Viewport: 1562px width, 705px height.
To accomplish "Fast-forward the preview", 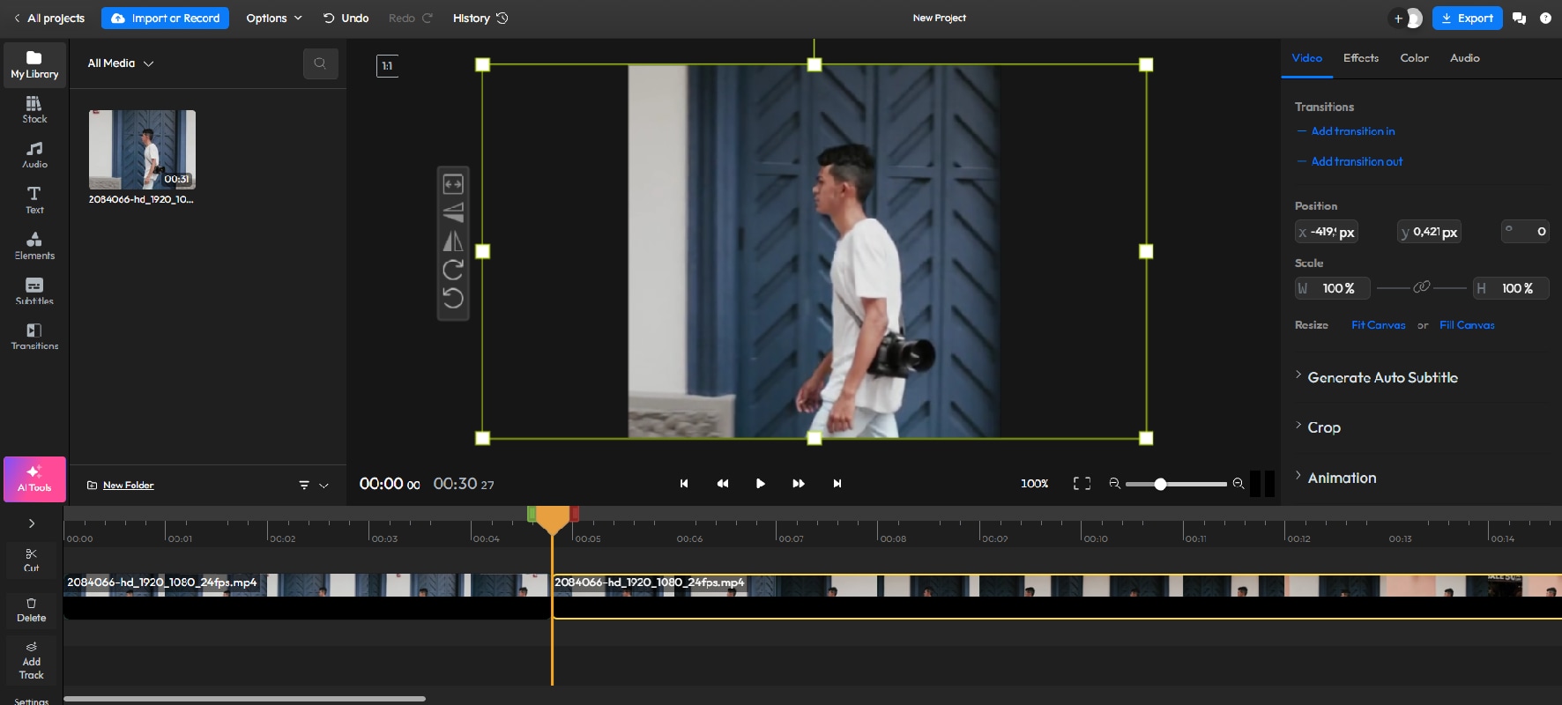I will click(x=799, y=484).
